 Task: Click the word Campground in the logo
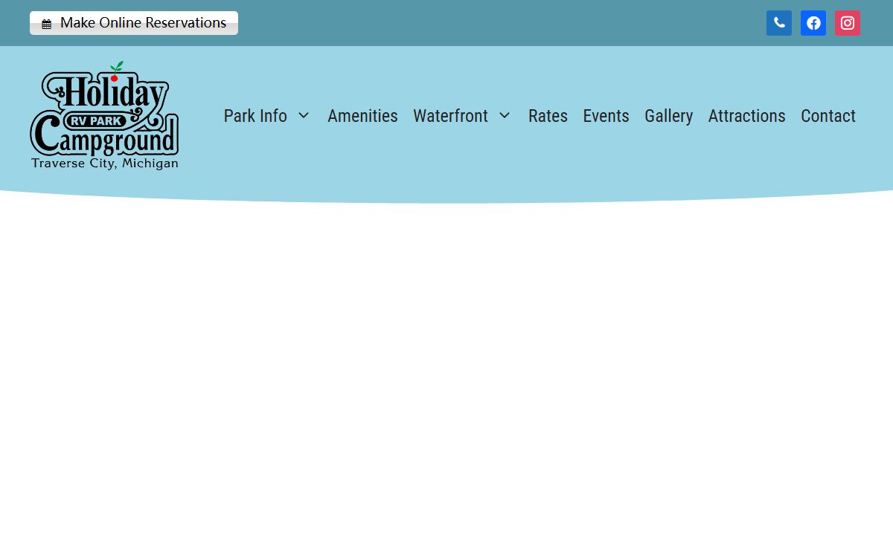point(104,138)
